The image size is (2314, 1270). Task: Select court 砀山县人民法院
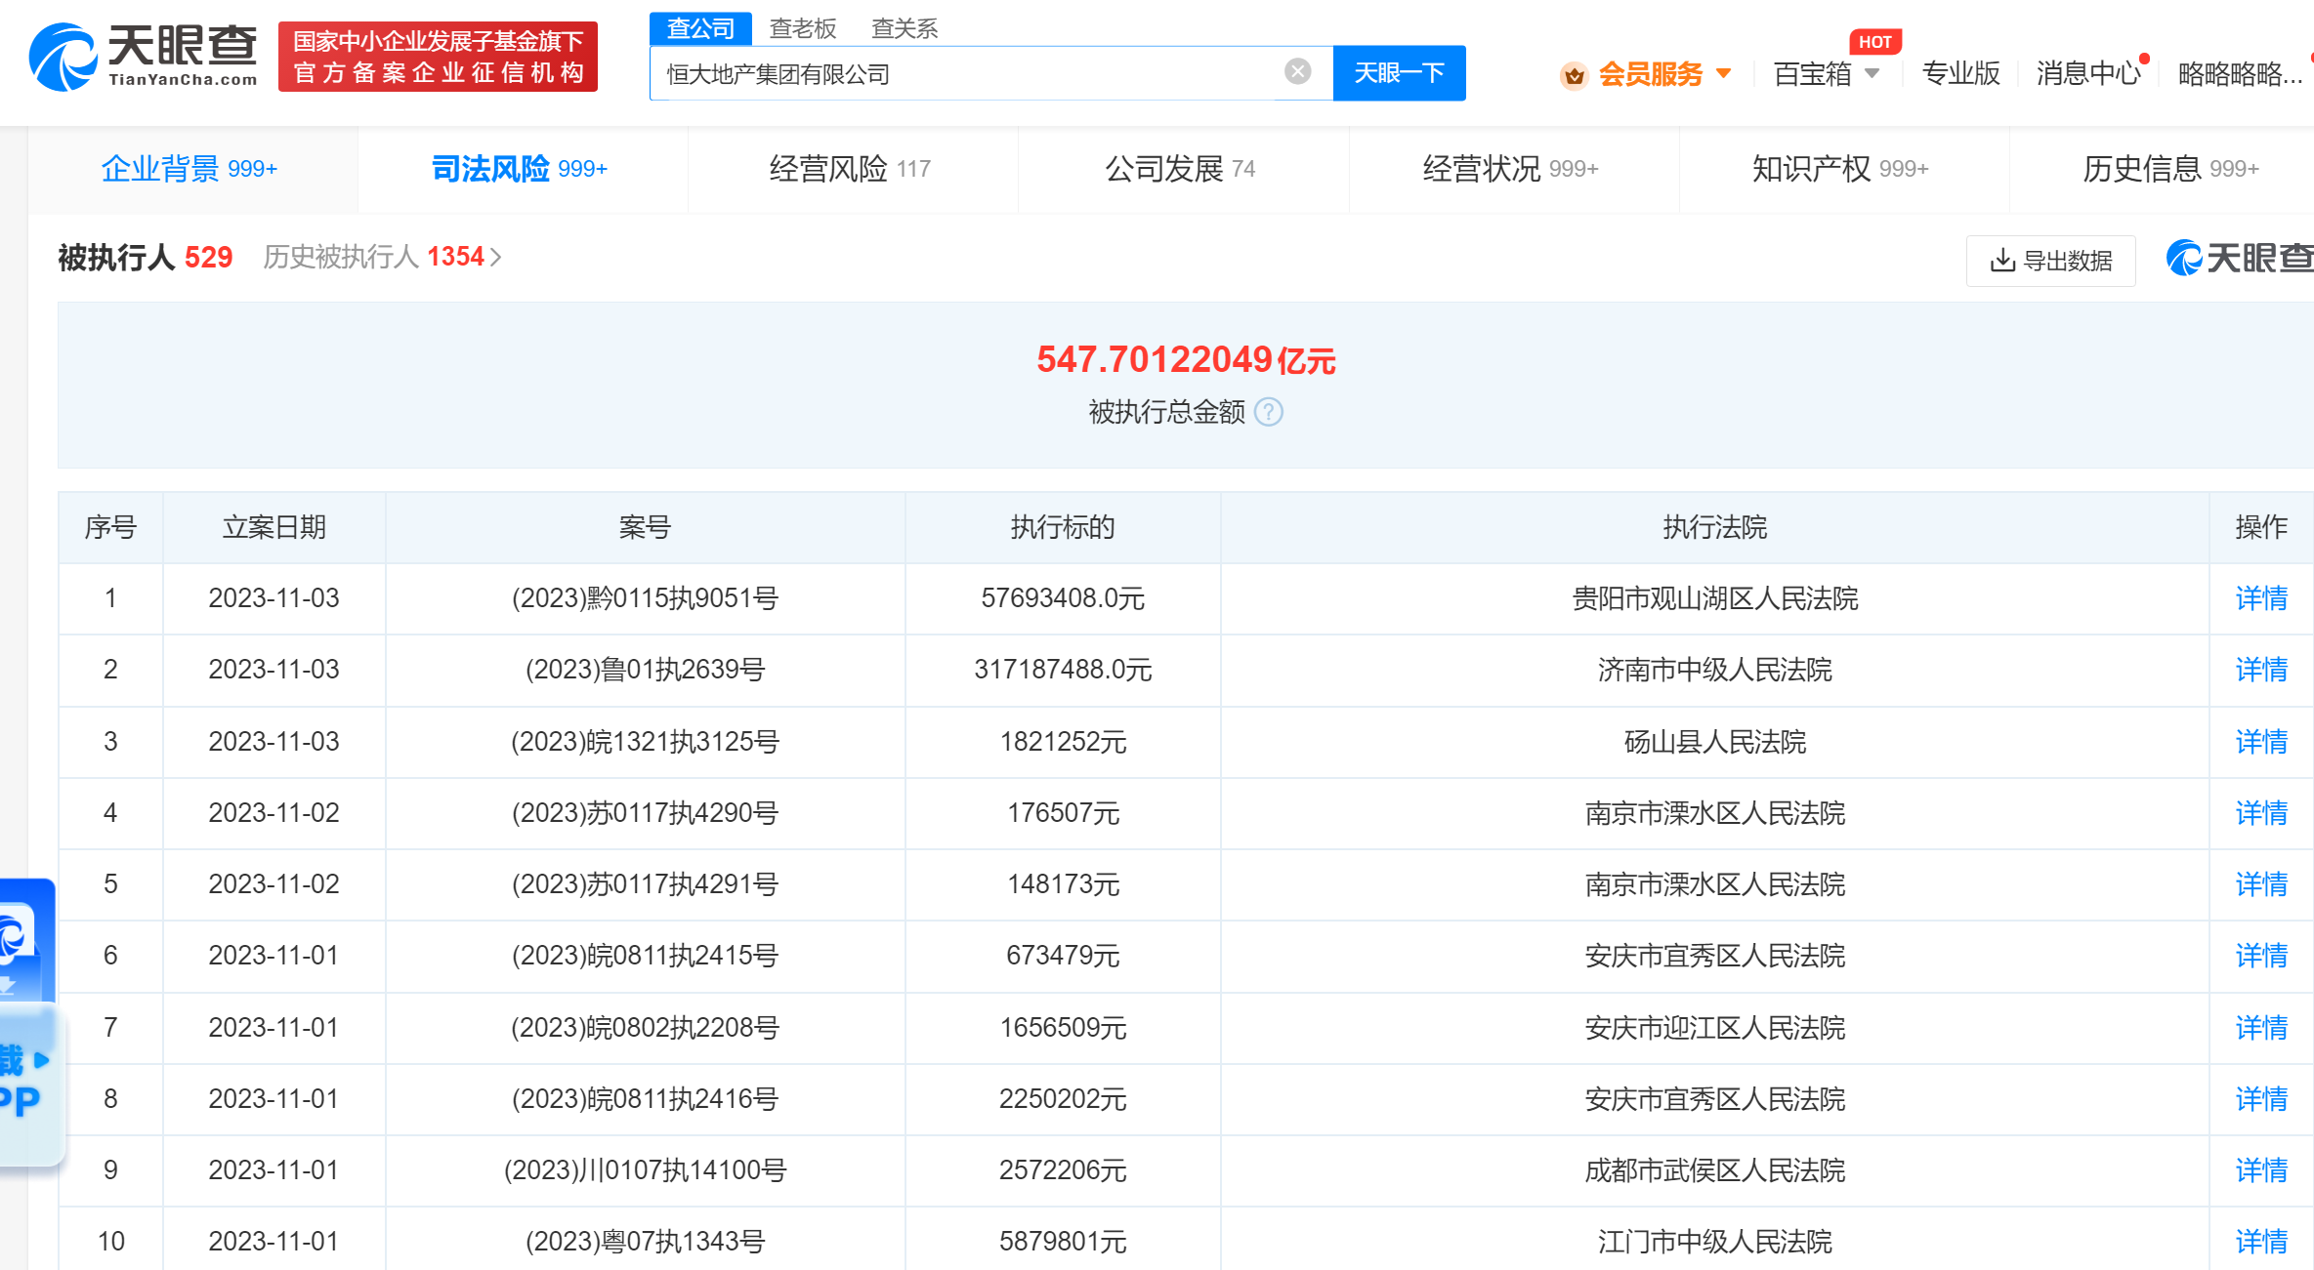(x=1715, y=742)
